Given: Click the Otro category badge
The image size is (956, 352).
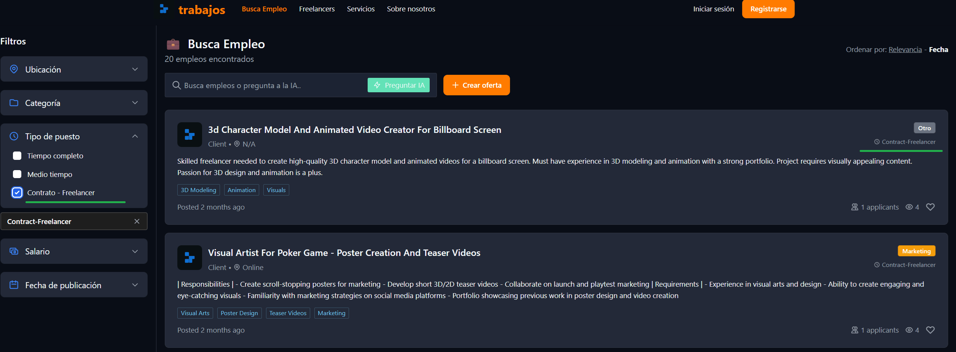Looking at the screenshot, I should (924, 128).
